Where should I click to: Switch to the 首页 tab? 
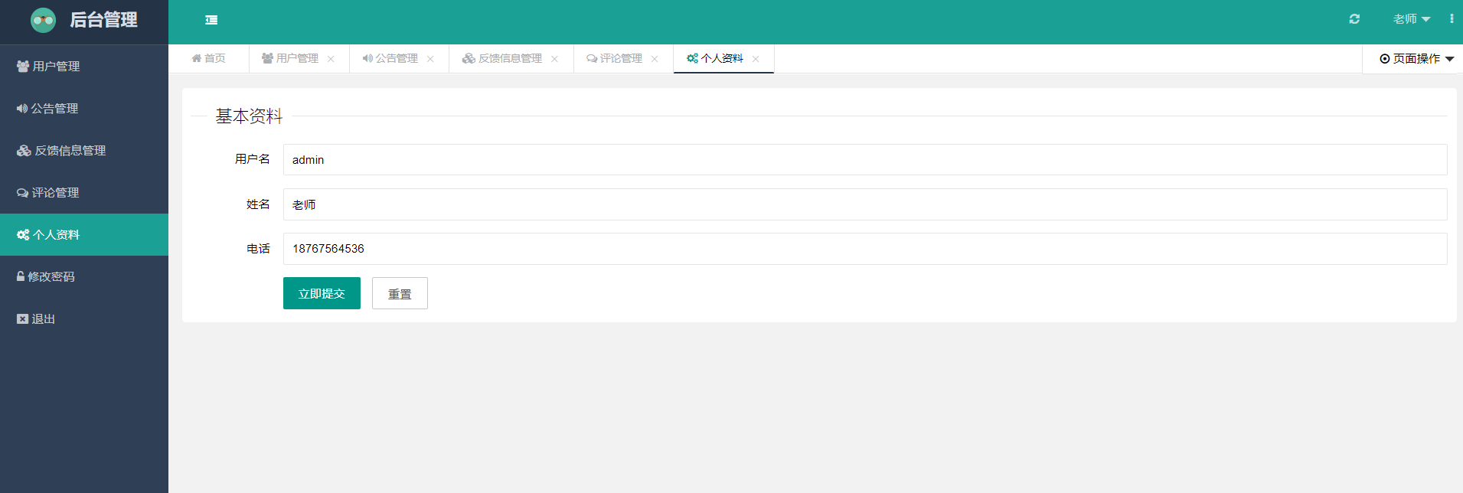[x=208, y=59]
